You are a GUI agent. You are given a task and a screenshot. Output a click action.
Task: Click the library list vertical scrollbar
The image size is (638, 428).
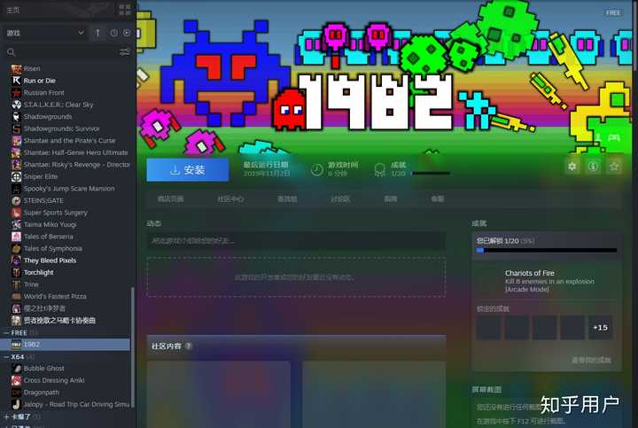[132, 346]
